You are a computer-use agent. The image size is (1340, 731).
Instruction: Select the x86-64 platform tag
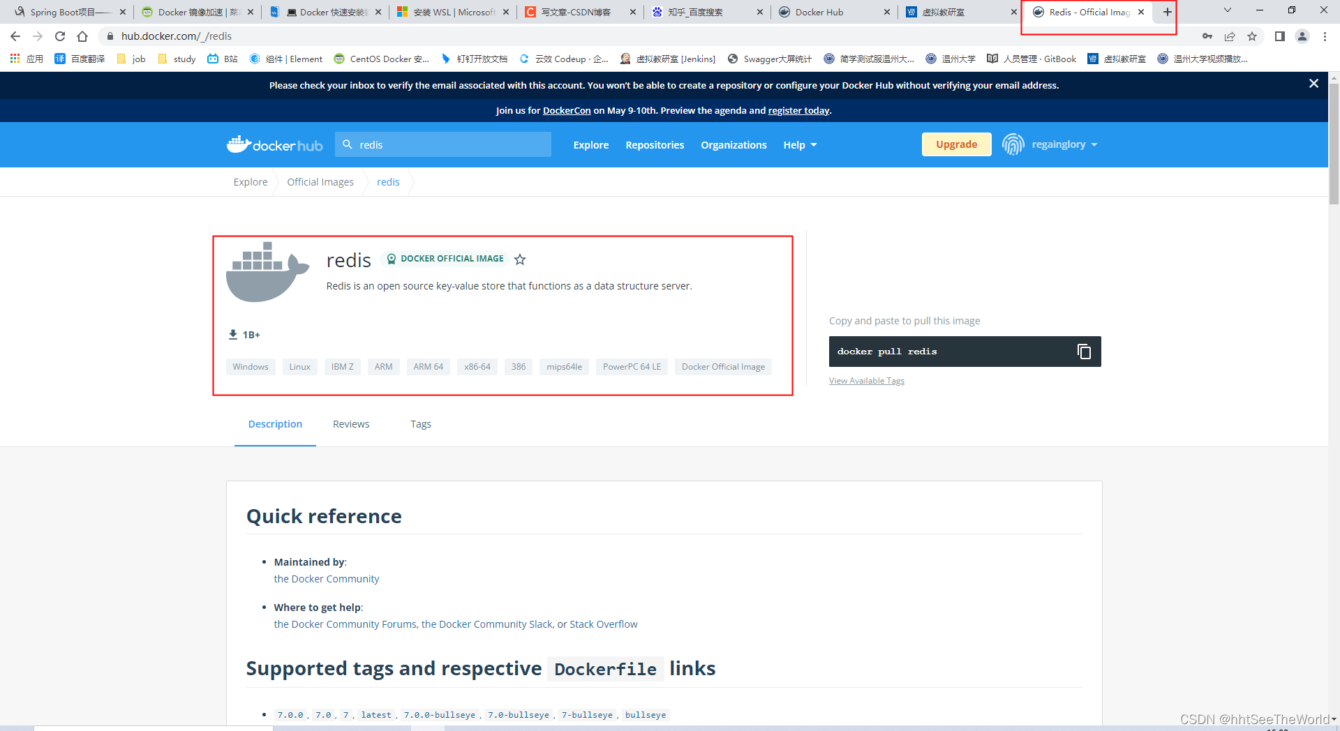coord(477,367)
